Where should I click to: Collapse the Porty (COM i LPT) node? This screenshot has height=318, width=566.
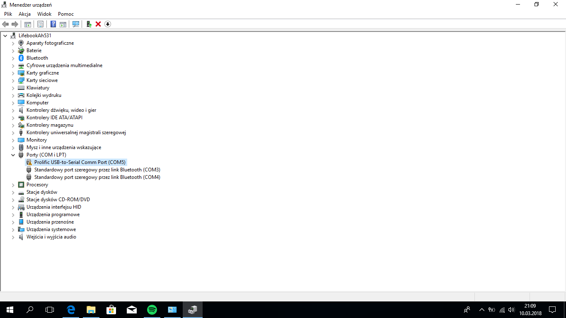[x=13, y=155]
